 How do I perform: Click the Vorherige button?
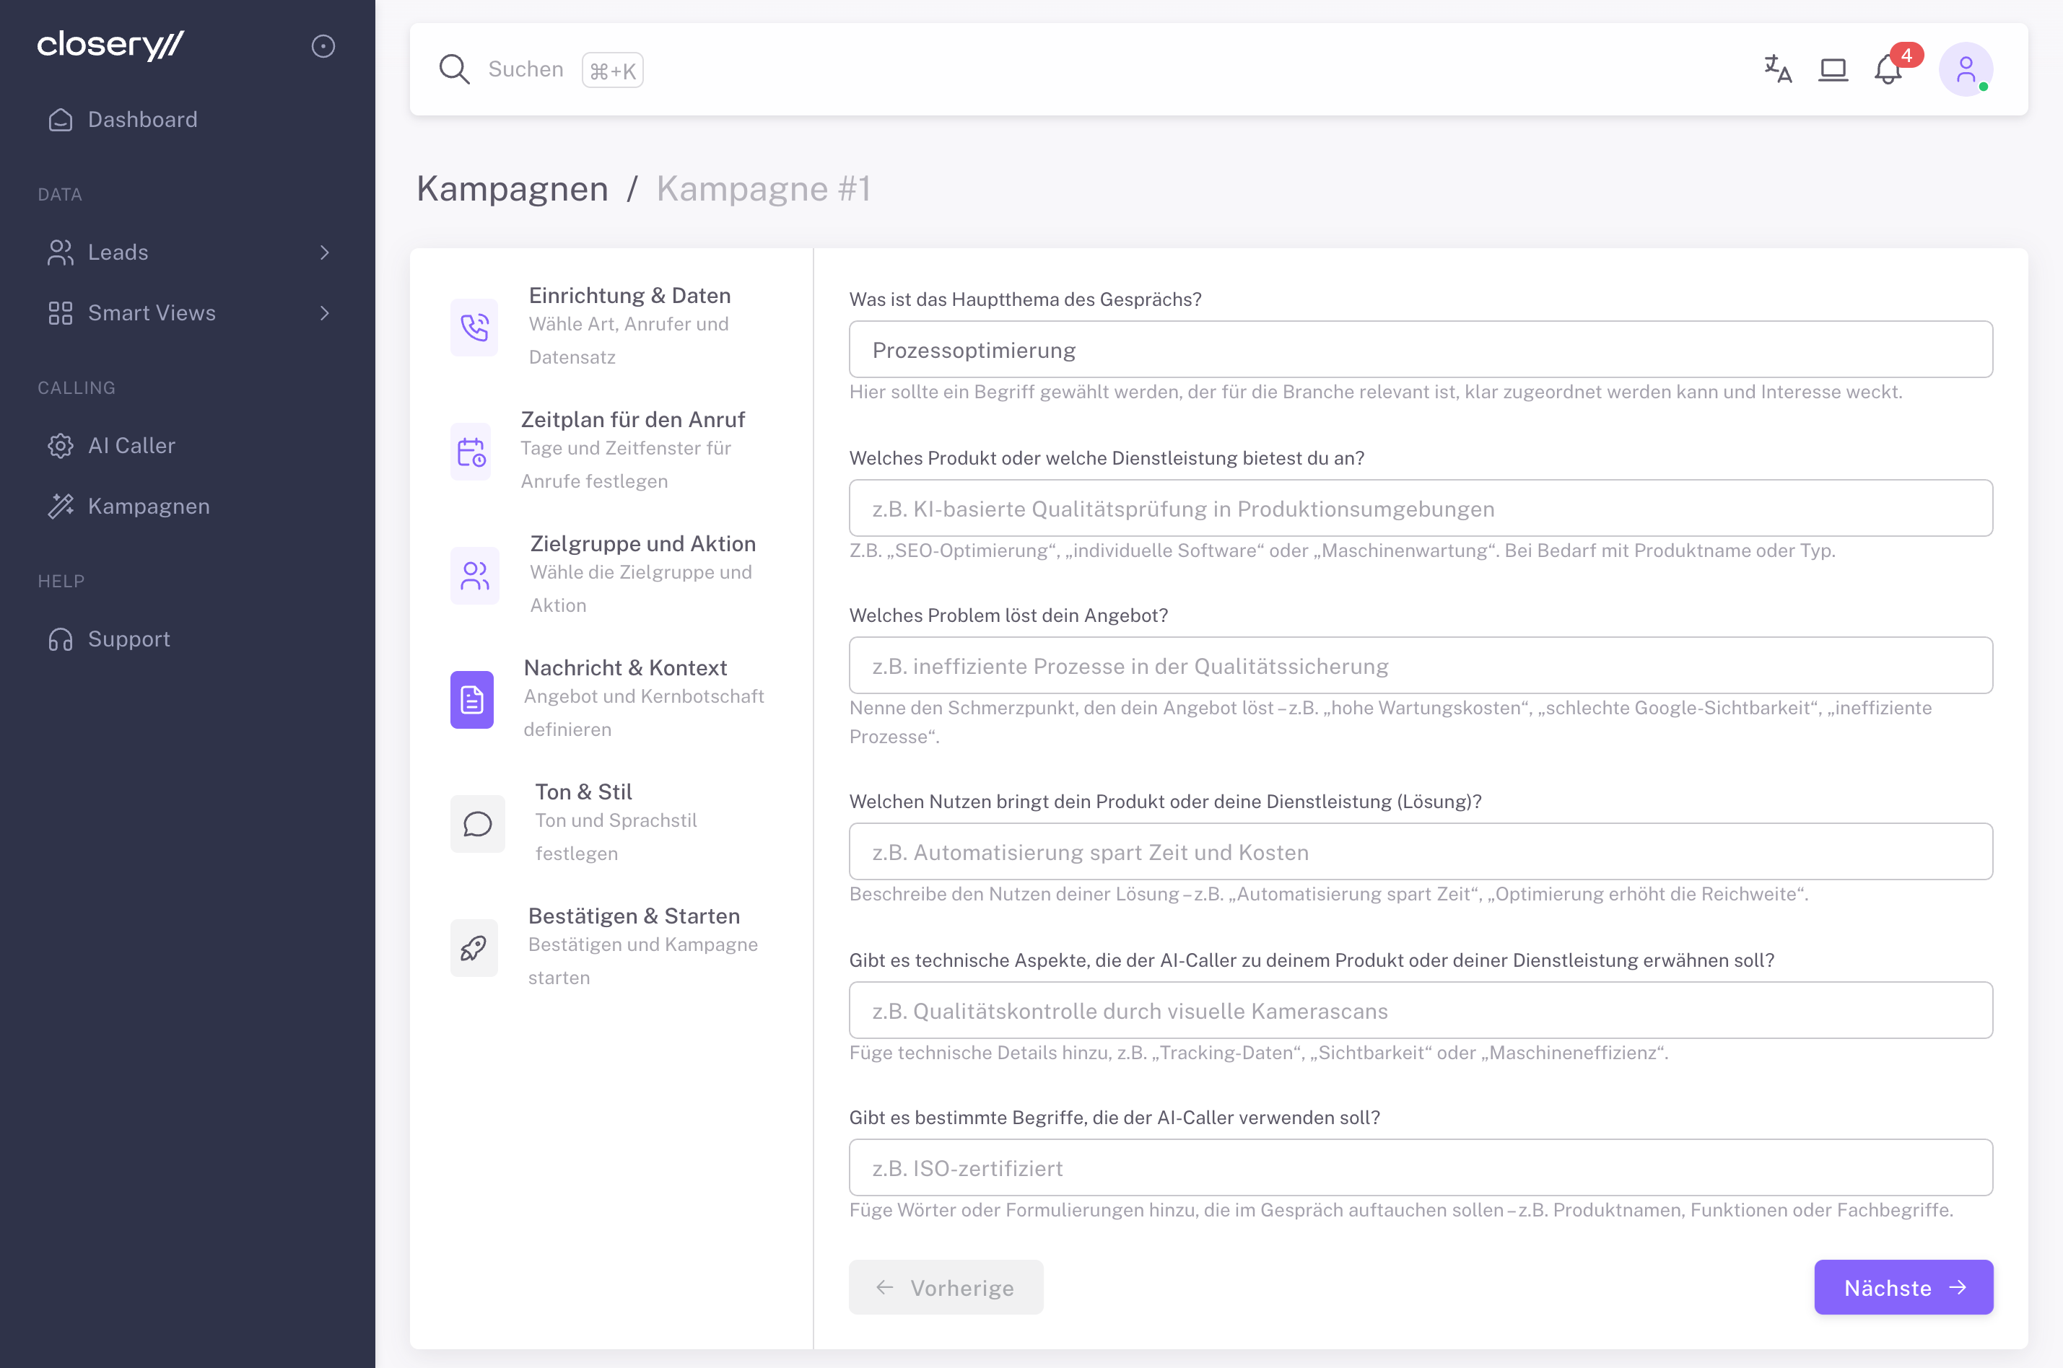946,1288
